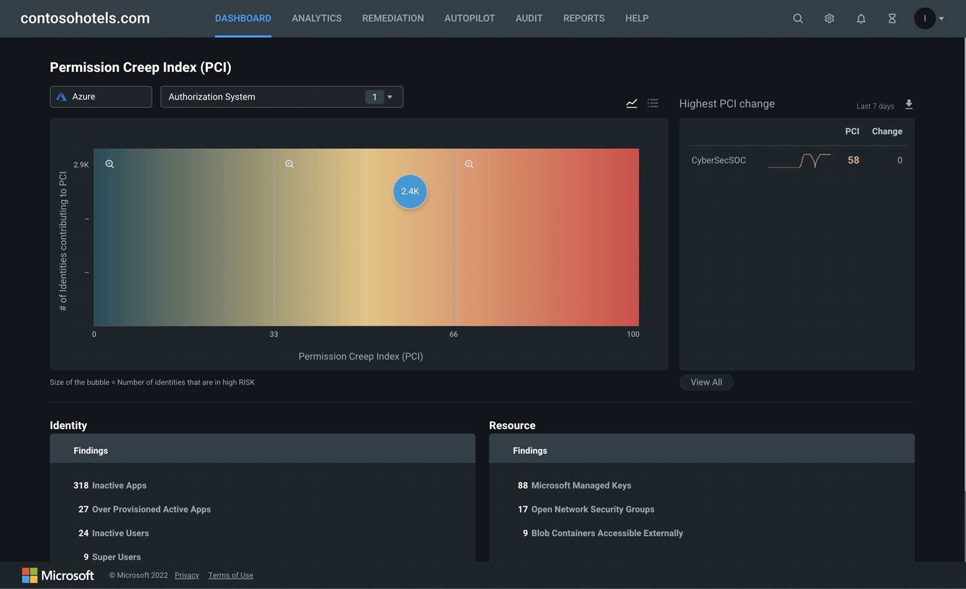
Task: Open 9 Blob Containers Accessible Externally finding
Action: pos(603,533)
